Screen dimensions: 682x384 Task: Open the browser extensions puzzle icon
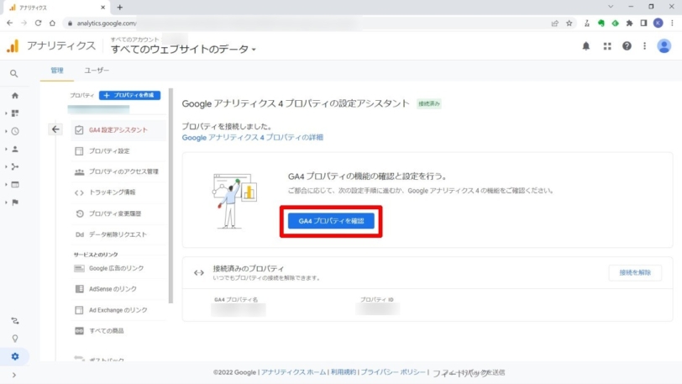(629, 24)
